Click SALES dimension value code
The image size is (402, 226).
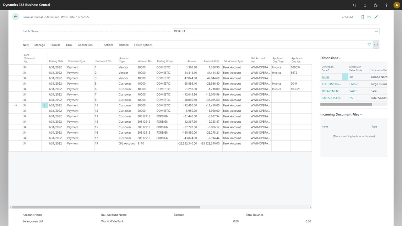click(x=353, y=91)
